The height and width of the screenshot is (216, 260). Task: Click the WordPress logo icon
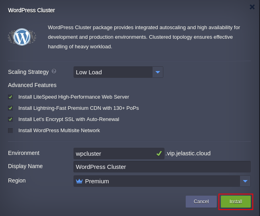[x=22, y=37]
